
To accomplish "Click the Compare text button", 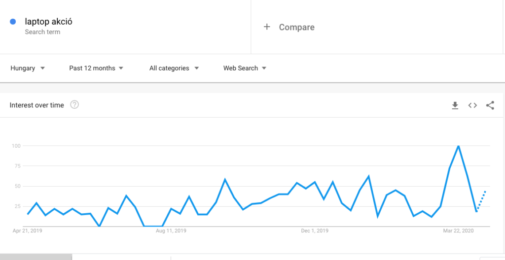I will click(x=296, y=27).
